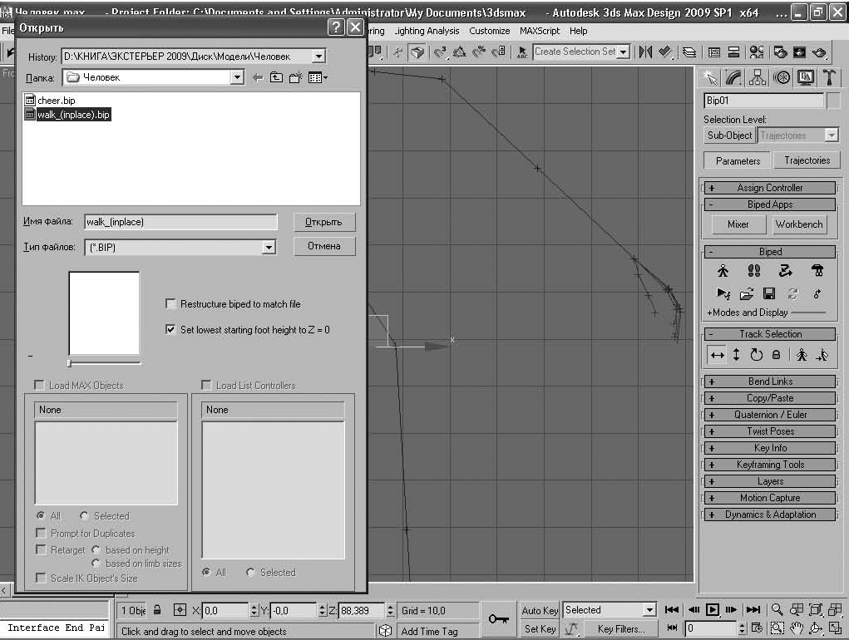
Task: Check Restructure biped to match file
Action: (x=171, y=304)
